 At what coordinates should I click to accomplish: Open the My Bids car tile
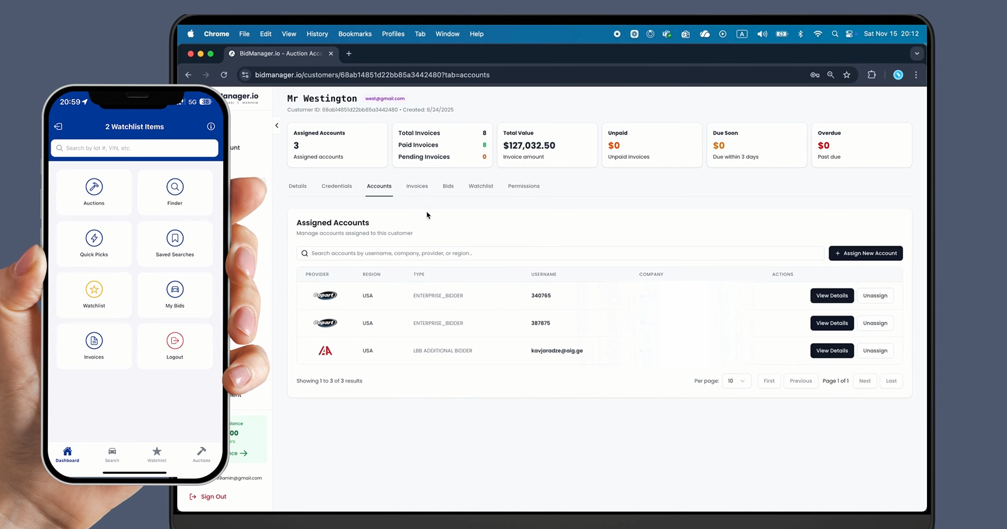[x=174, y=295]
